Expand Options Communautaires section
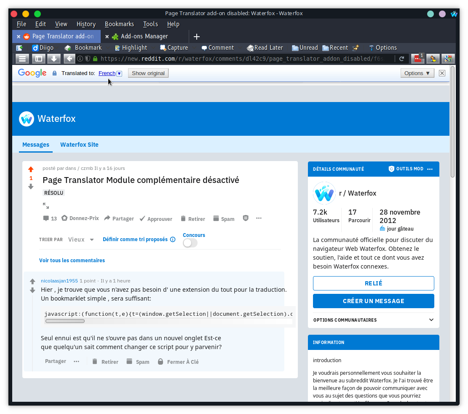 pos(373,320)
